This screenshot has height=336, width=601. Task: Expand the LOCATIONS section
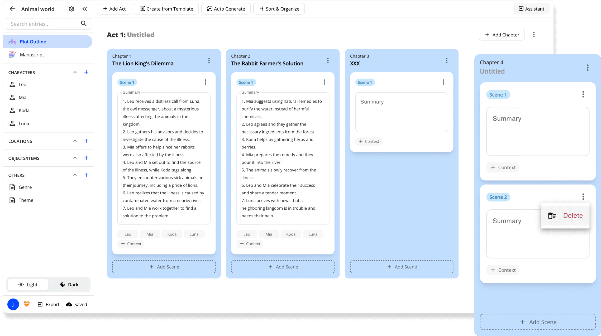75,141
